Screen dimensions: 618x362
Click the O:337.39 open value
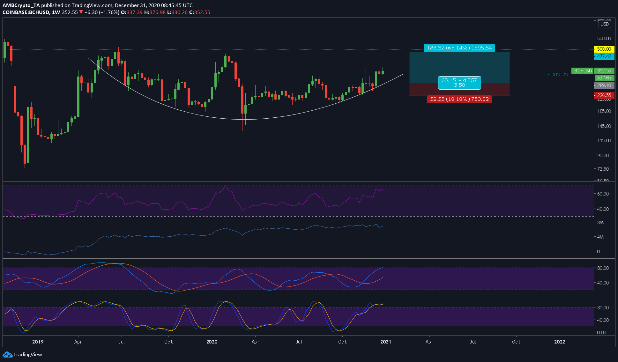click(132, 12)
